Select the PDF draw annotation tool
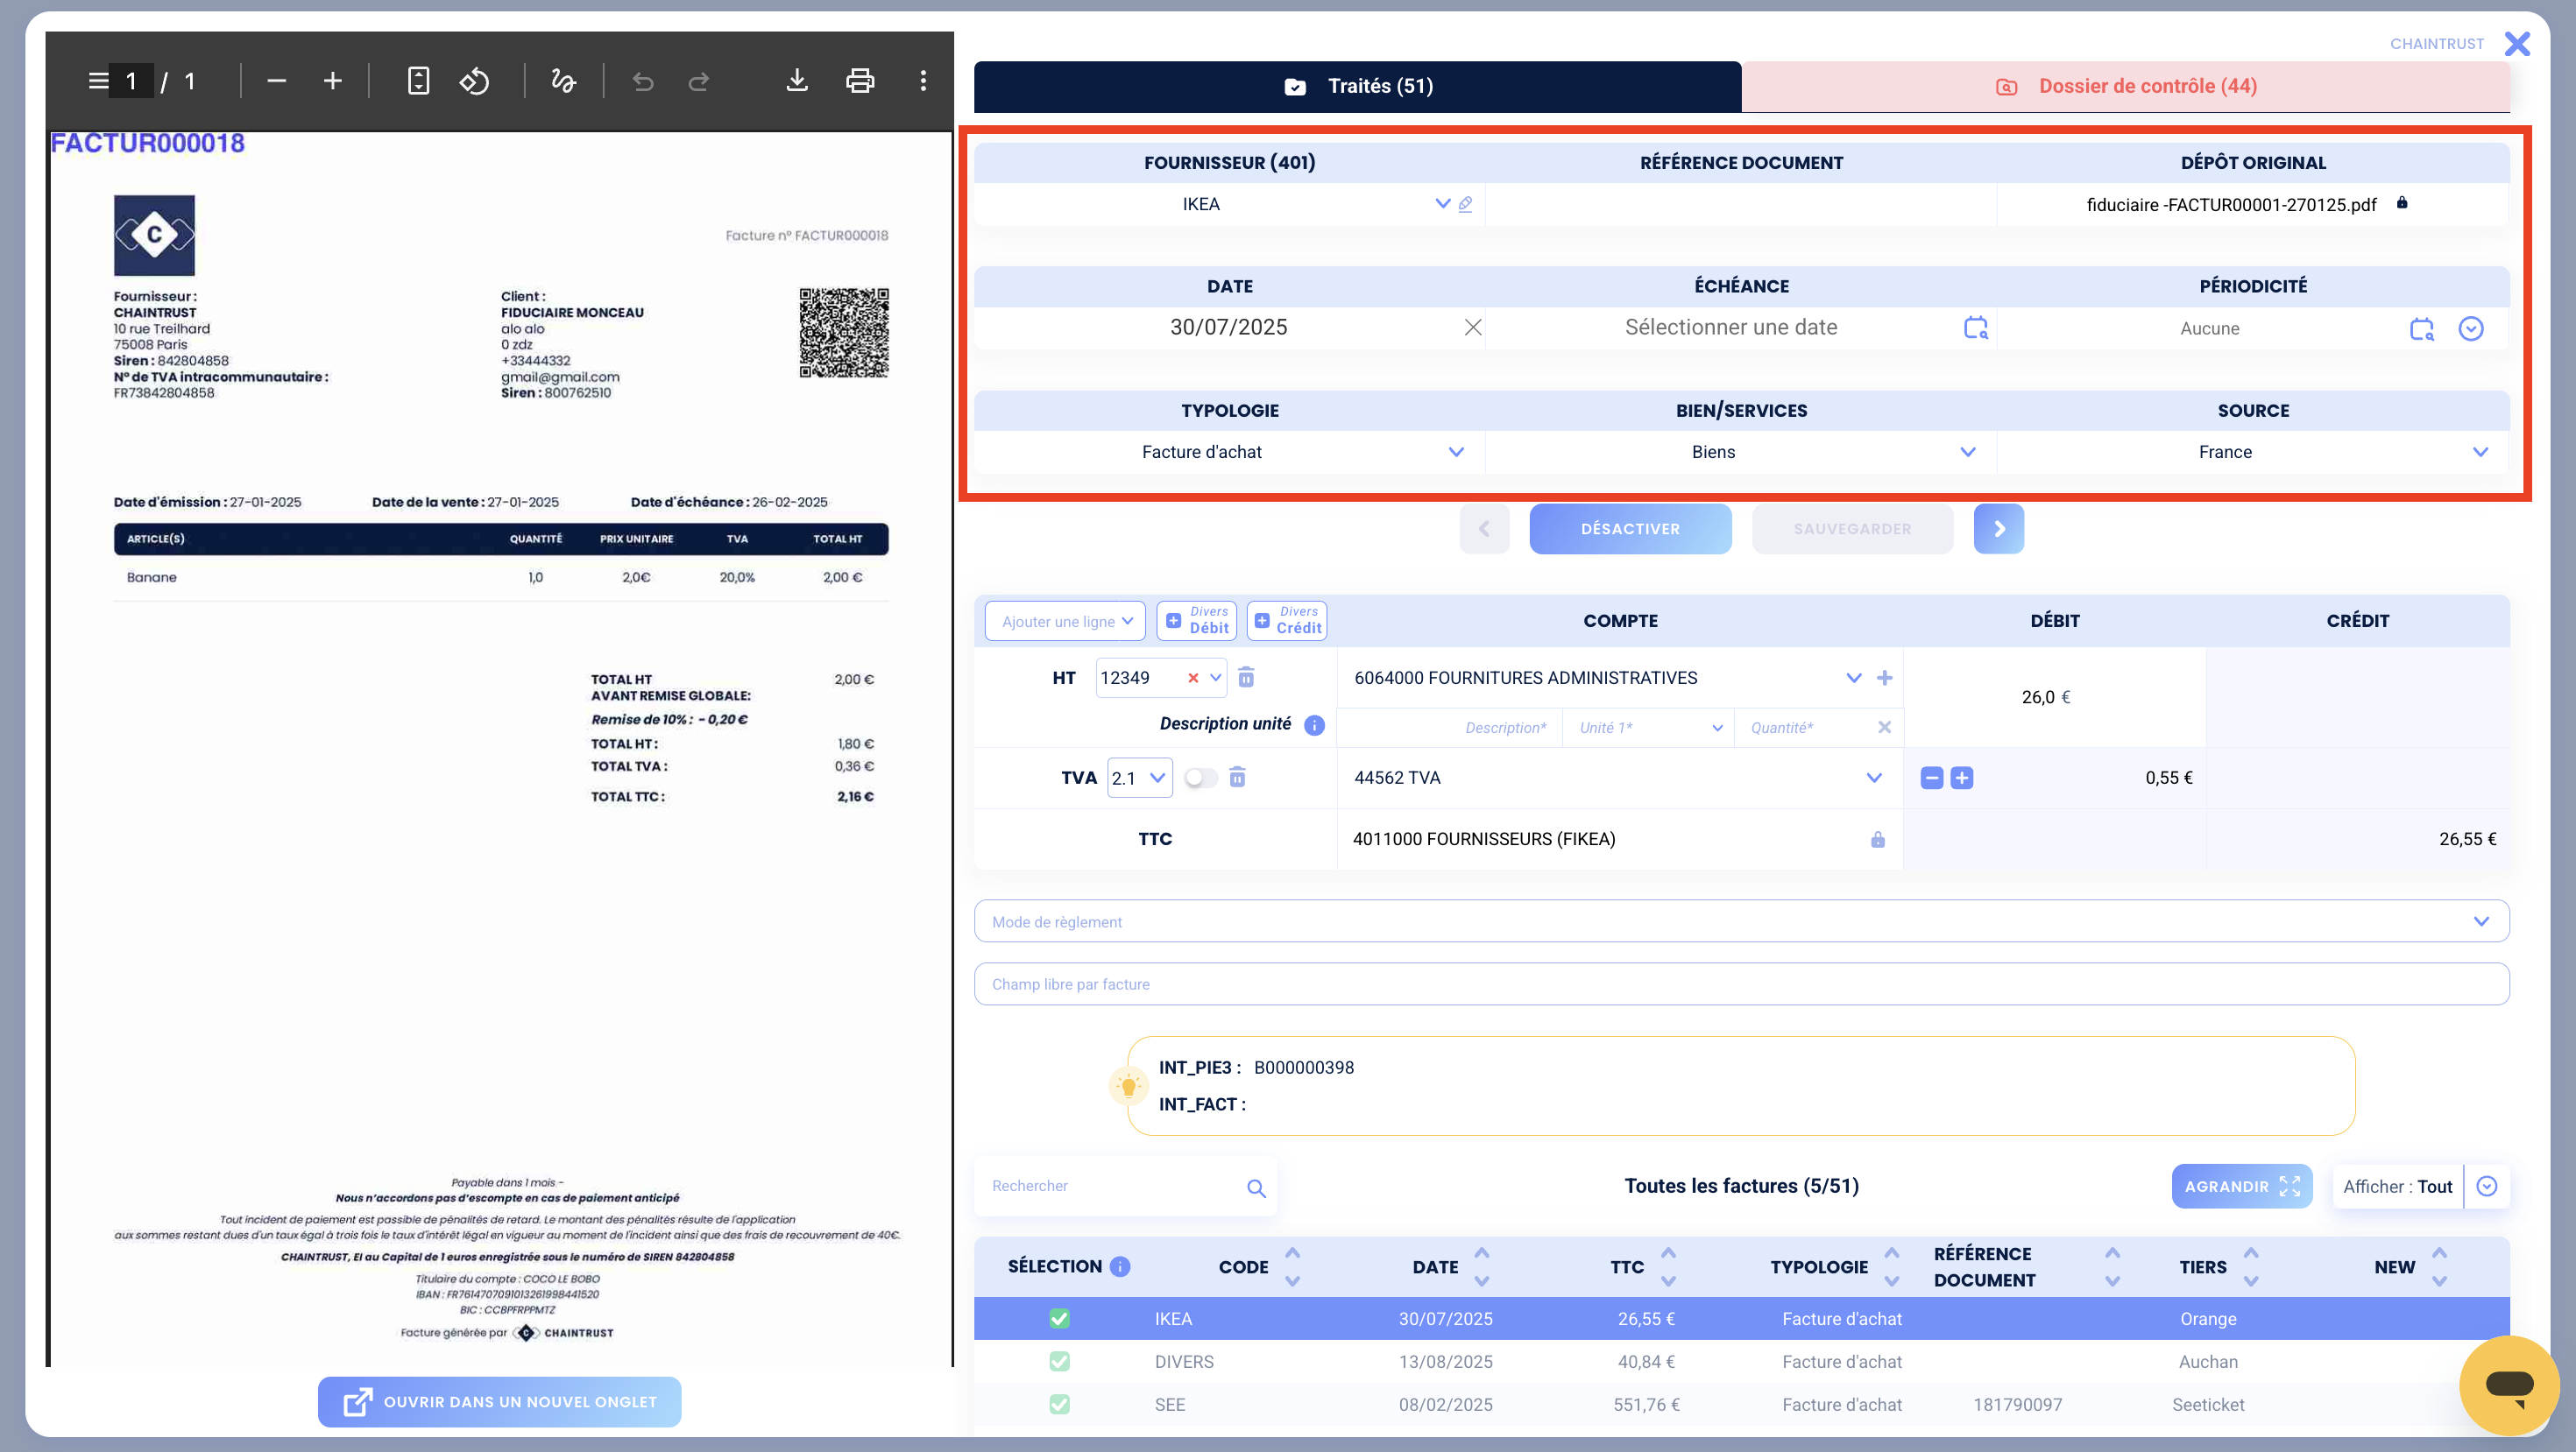Image resolution: width=2576 pixels, height=1452 pixels. pos(564,81)
